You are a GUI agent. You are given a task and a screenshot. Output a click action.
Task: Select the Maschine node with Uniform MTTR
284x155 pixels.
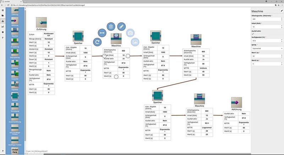pos(196,39)
